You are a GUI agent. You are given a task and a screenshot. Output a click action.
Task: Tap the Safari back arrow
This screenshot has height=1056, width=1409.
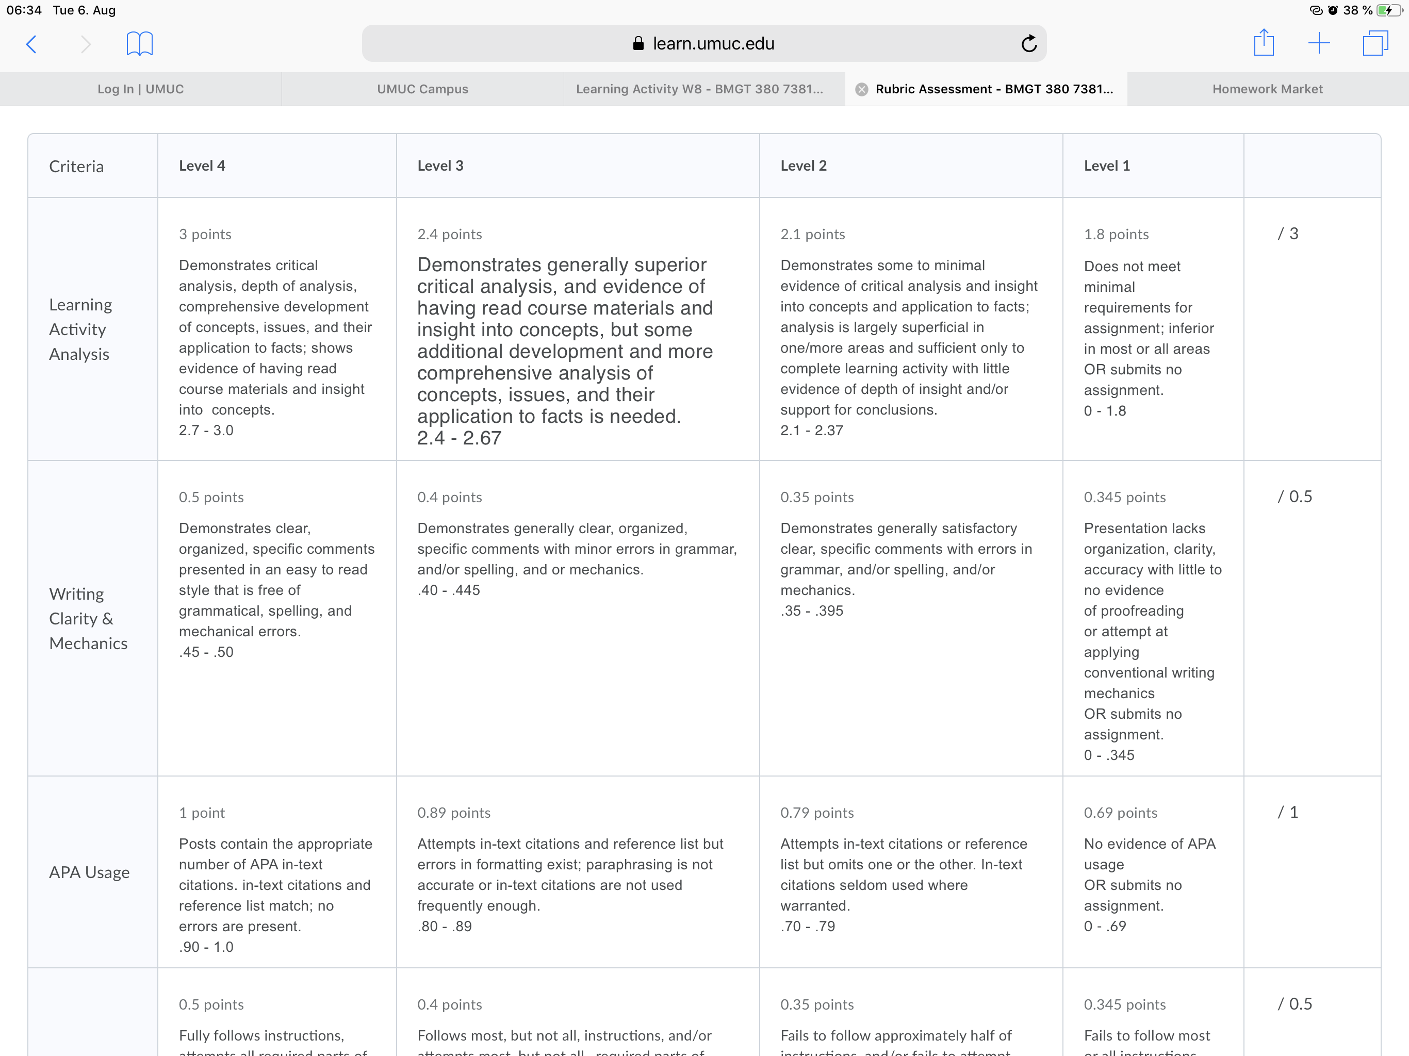[x=31, y=44]
